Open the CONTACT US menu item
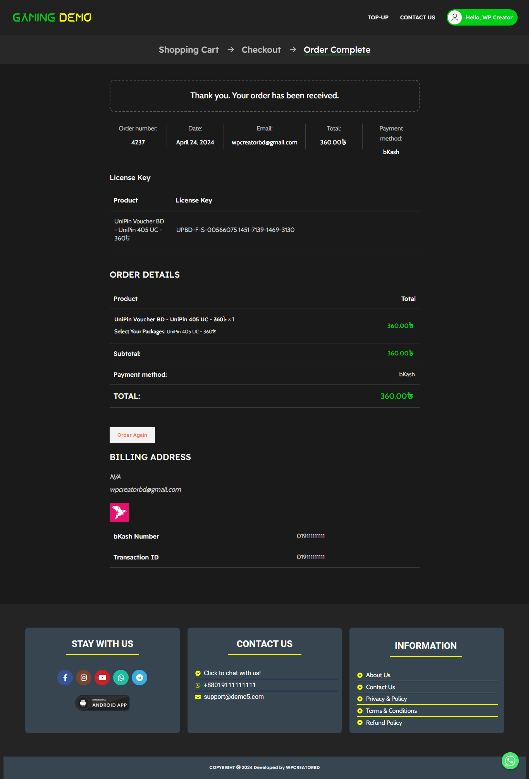This screenshot has height=779, width=530. click(417, 17)
